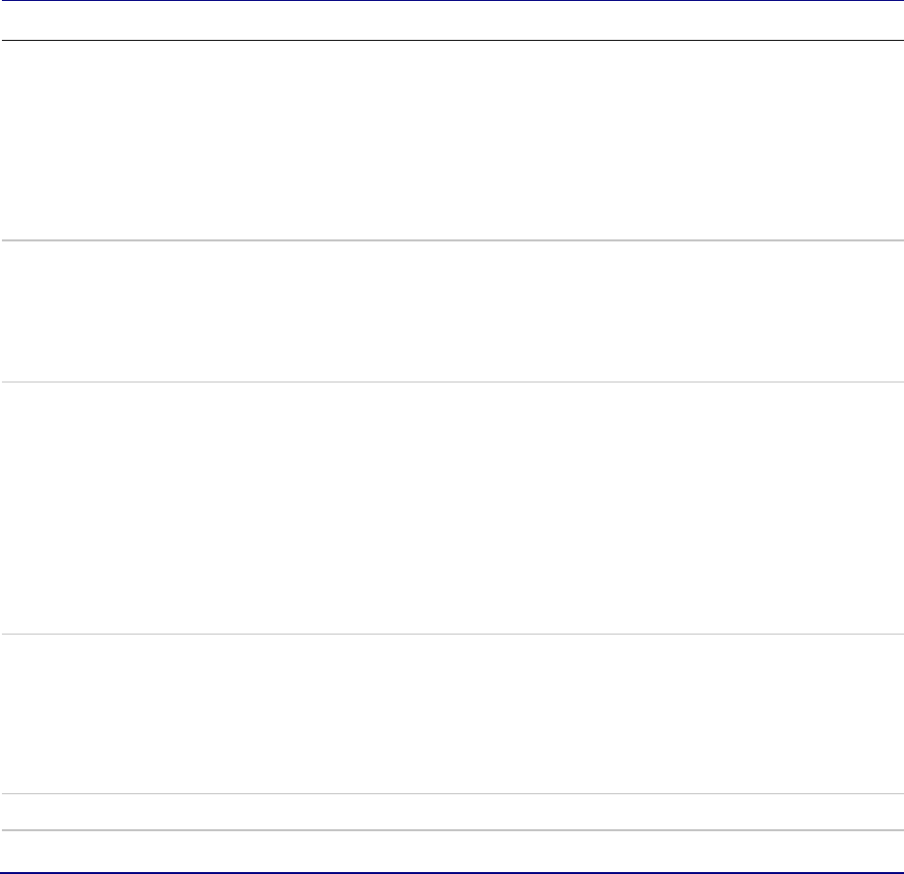
Task: Click the empty header row at top
Action: click(x=452, y=20)
